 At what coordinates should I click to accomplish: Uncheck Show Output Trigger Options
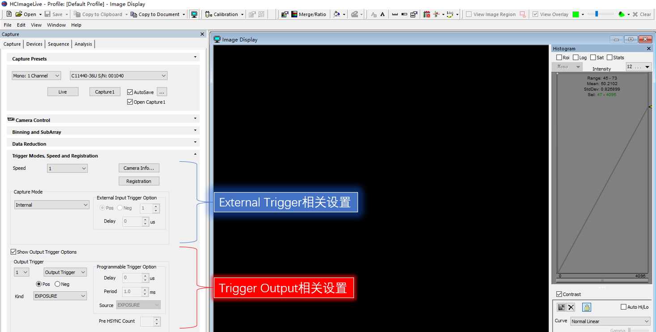click(13, 252)
